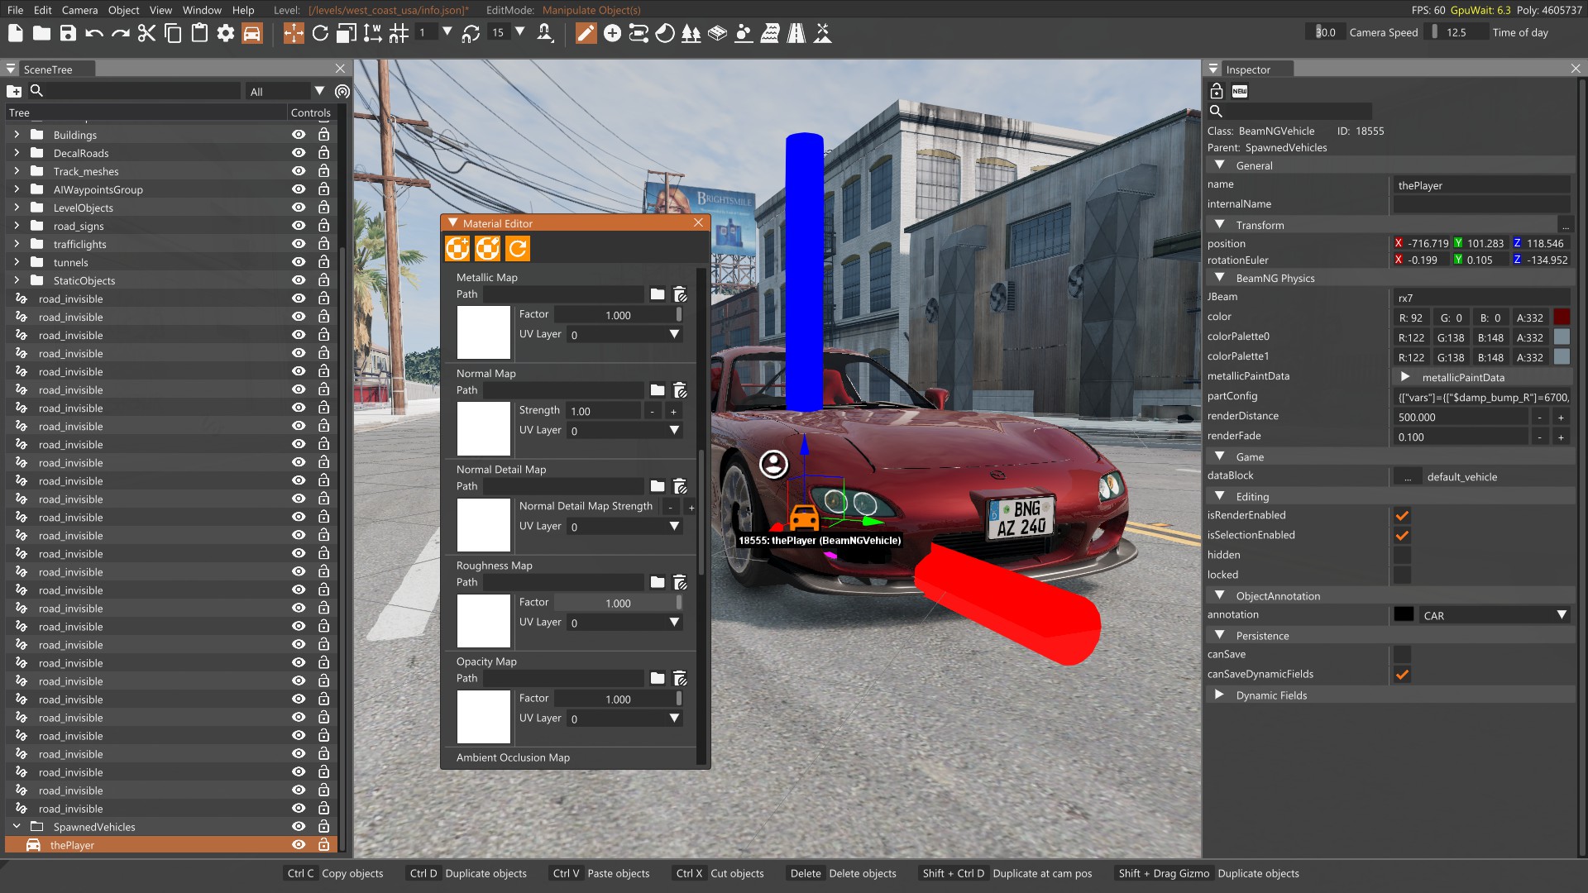The width and height of the screenshot is (1588, 893).
Task: Open folder for Metallic Map path
Action: click(657, 294)
